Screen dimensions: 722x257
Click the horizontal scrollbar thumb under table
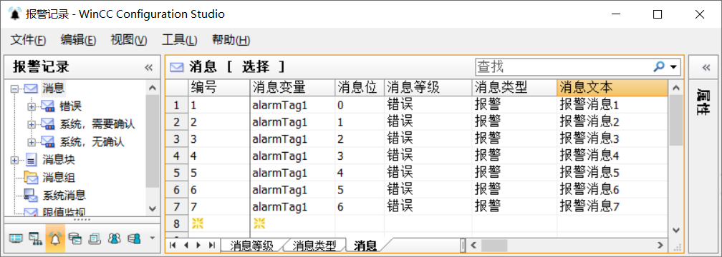point(494,245)
